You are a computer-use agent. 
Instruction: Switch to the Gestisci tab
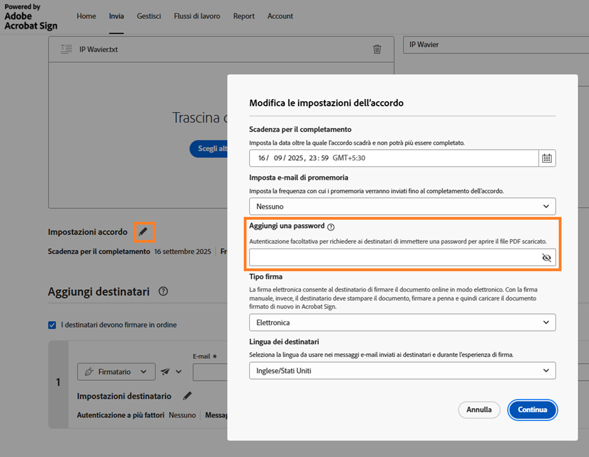pyautogui.click(x=149, y=16)
